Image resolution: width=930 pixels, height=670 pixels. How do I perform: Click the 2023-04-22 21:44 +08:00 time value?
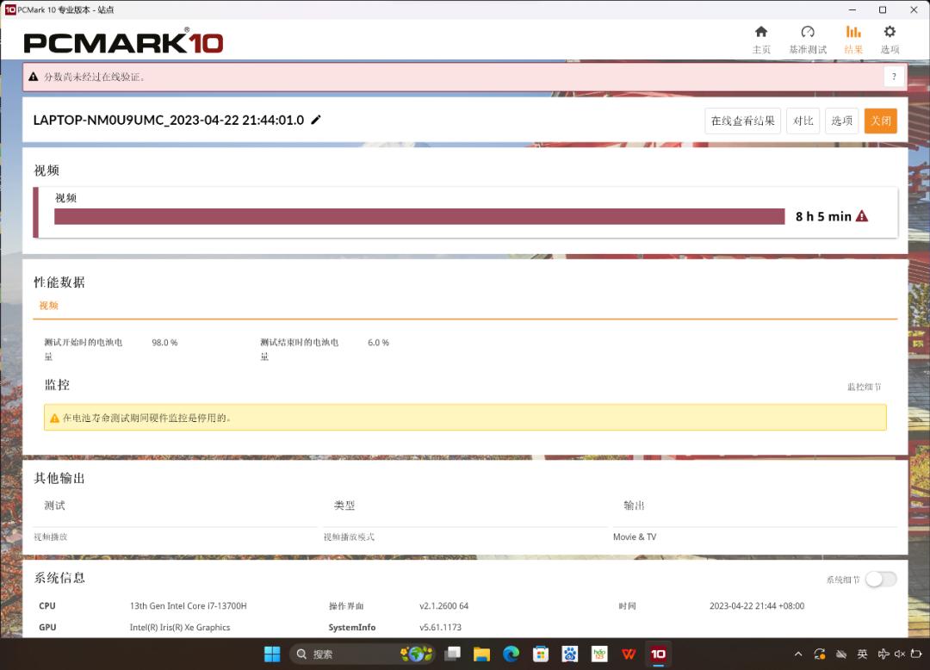[x=757, y=606]
